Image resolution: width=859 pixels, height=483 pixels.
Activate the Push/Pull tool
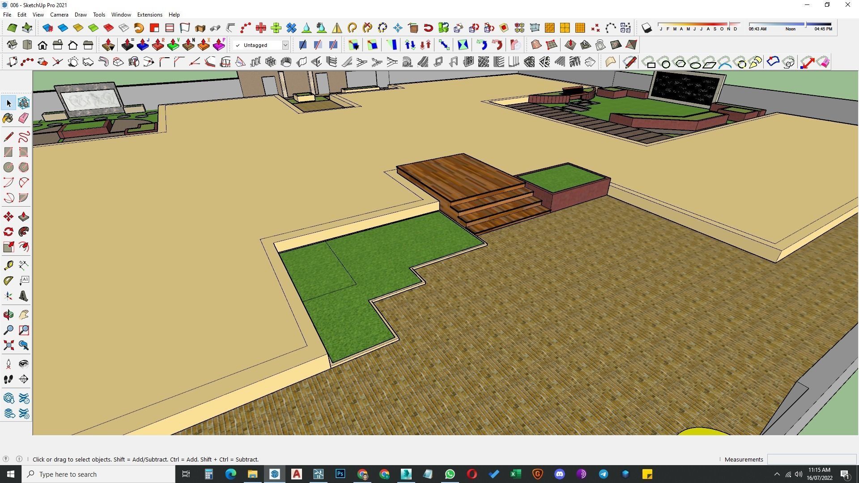tap(24, 217)
